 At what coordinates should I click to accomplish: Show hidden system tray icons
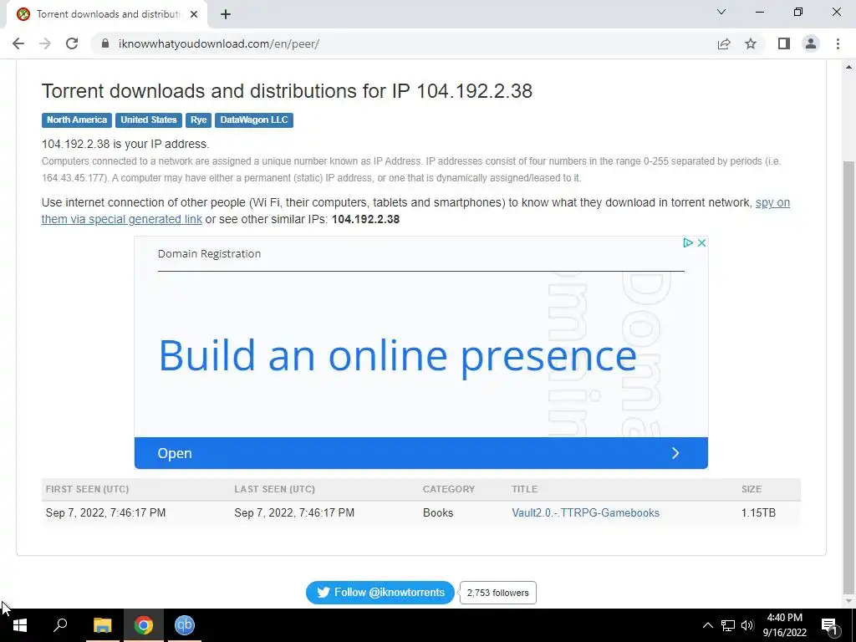click(707, 625)
